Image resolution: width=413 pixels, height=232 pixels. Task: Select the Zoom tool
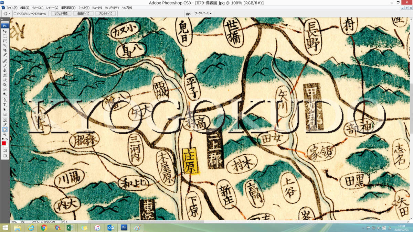point(4,134)
